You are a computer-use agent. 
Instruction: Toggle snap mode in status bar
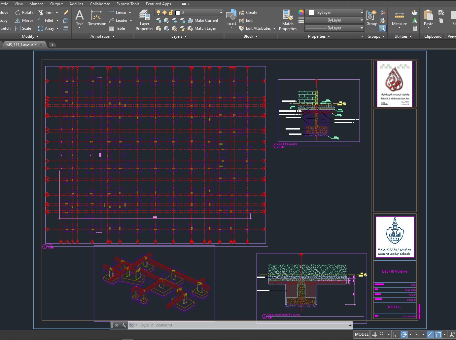pos(382,334)
